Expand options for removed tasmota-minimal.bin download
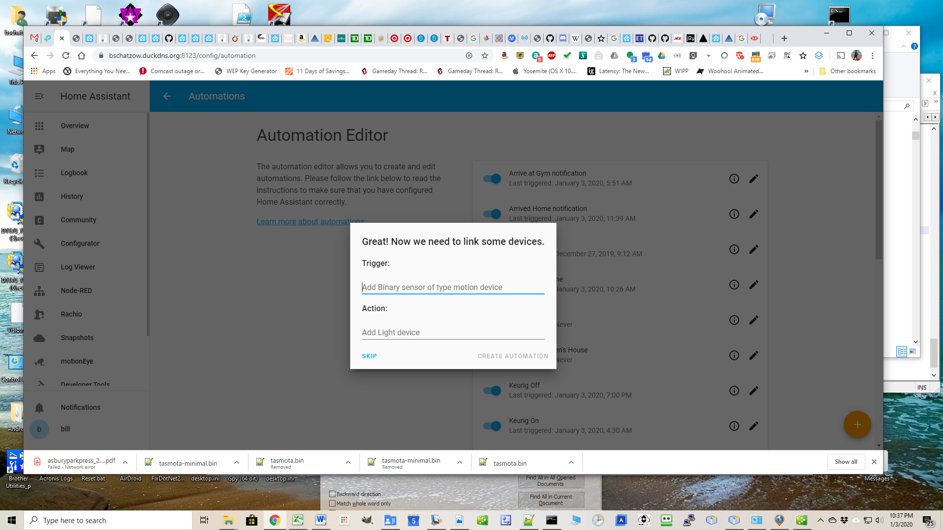This screenshot has width=943, height=530. tap(460, 462)
